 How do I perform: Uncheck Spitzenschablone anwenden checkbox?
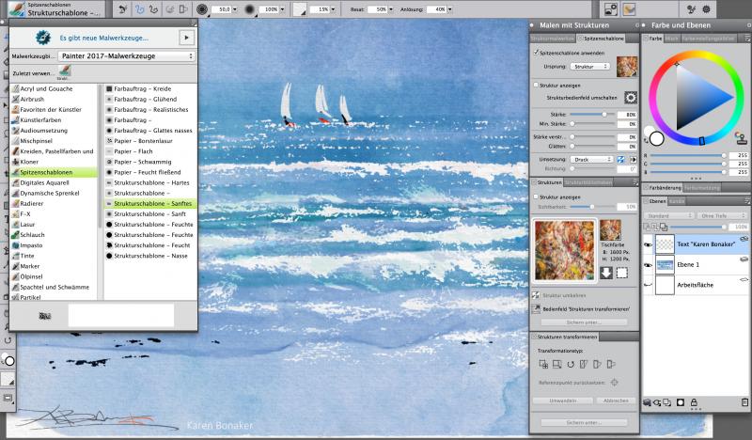pyautogui.click(x=535, y=54)
